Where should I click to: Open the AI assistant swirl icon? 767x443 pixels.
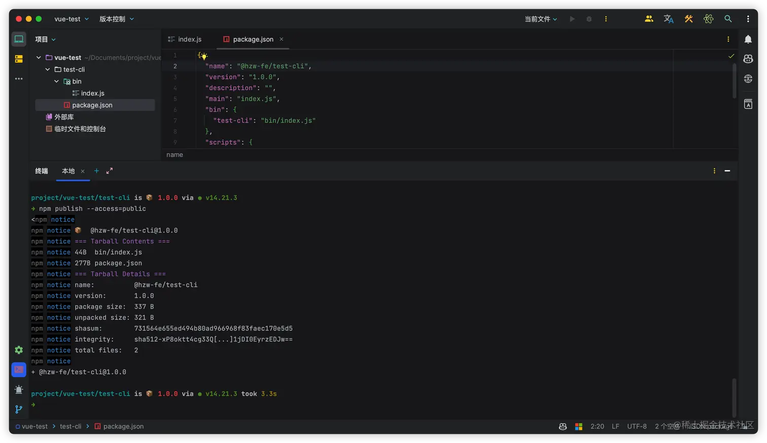(x=748, y=79)
